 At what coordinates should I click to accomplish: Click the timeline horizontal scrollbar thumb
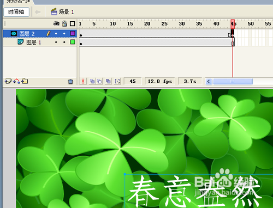[x=233, y=81]
